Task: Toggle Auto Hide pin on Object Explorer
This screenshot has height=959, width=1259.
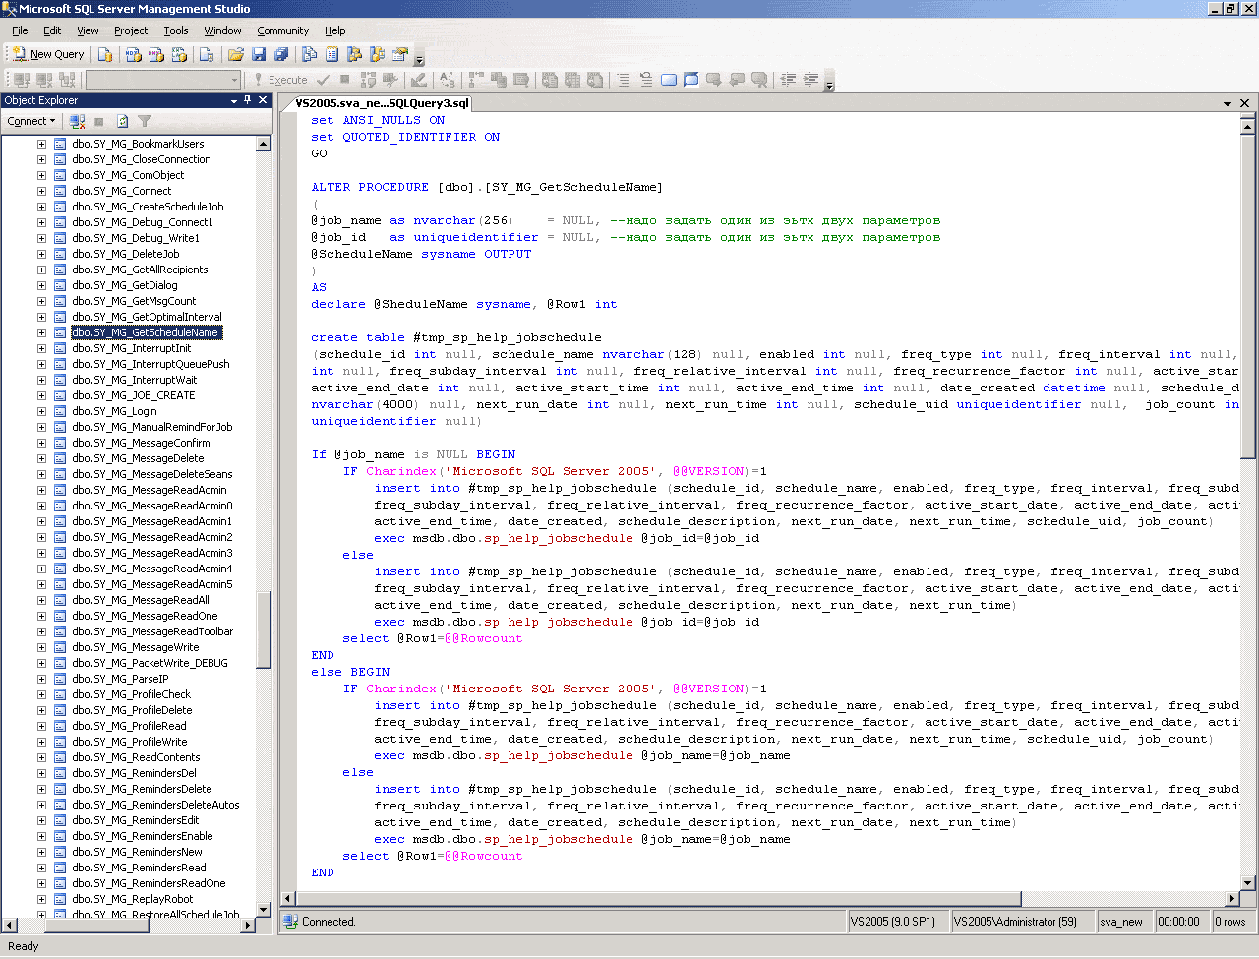Action: pyautogui.click(x=248, y=100)
